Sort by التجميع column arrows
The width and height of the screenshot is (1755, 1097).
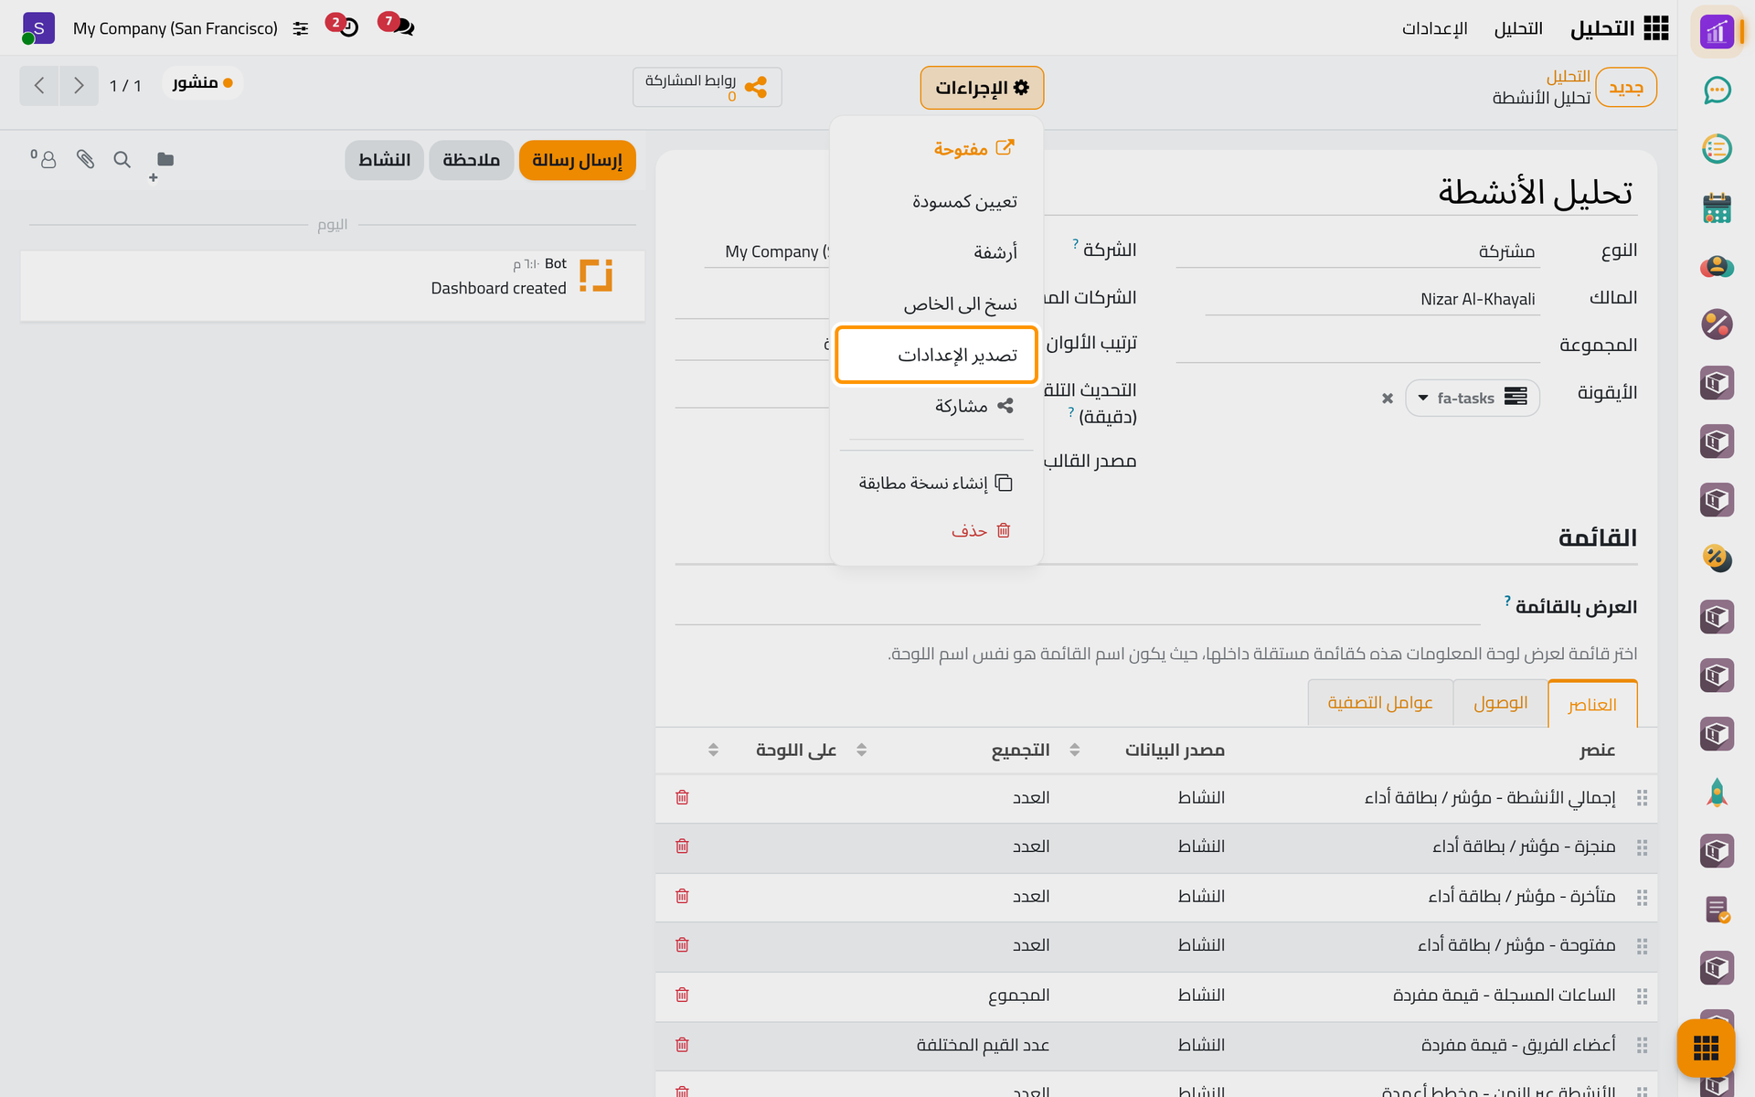(x=862, y=750)
